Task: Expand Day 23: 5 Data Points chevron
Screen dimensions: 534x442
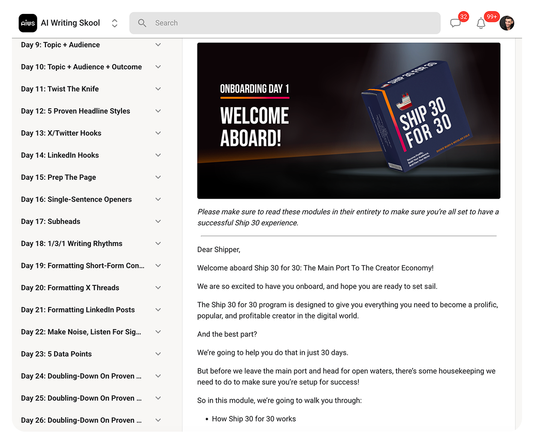Action: pos(158,354)
